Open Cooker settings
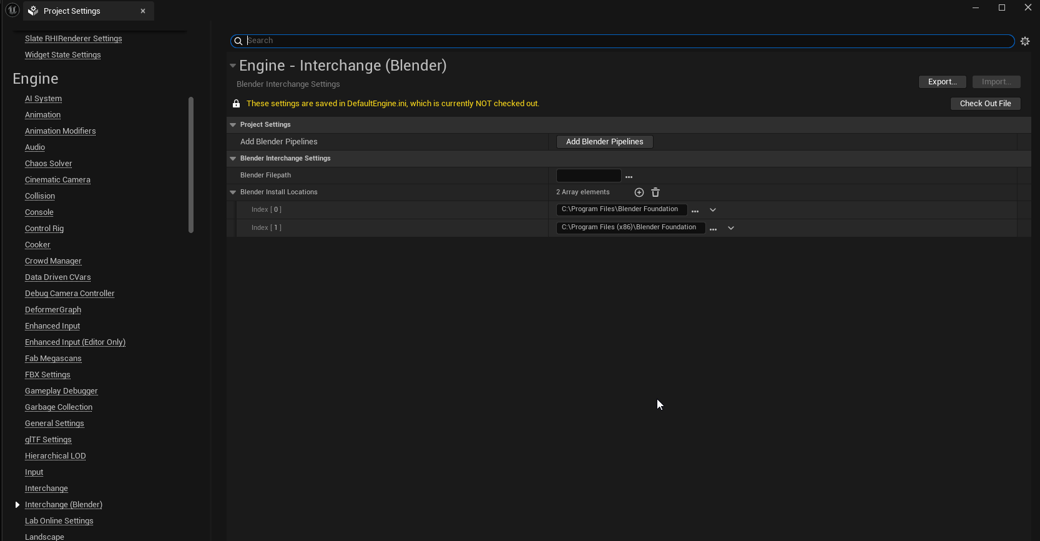1040x541 pixels. tap(37, 245)
